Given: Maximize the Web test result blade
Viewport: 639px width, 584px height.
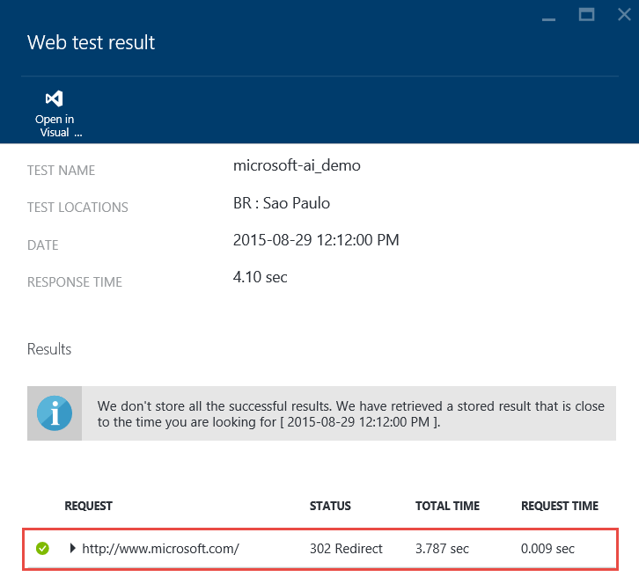Looking at the screenshot, I should (586, 15).
